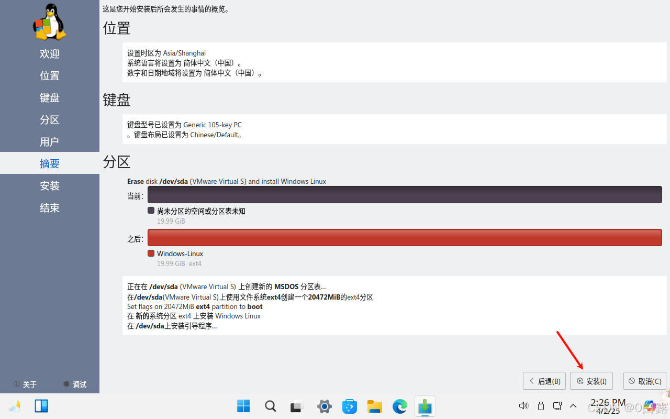Switch to the 用户 step
Image resolution: width=670 pixels, height=419 pixels.
[50, 142]
